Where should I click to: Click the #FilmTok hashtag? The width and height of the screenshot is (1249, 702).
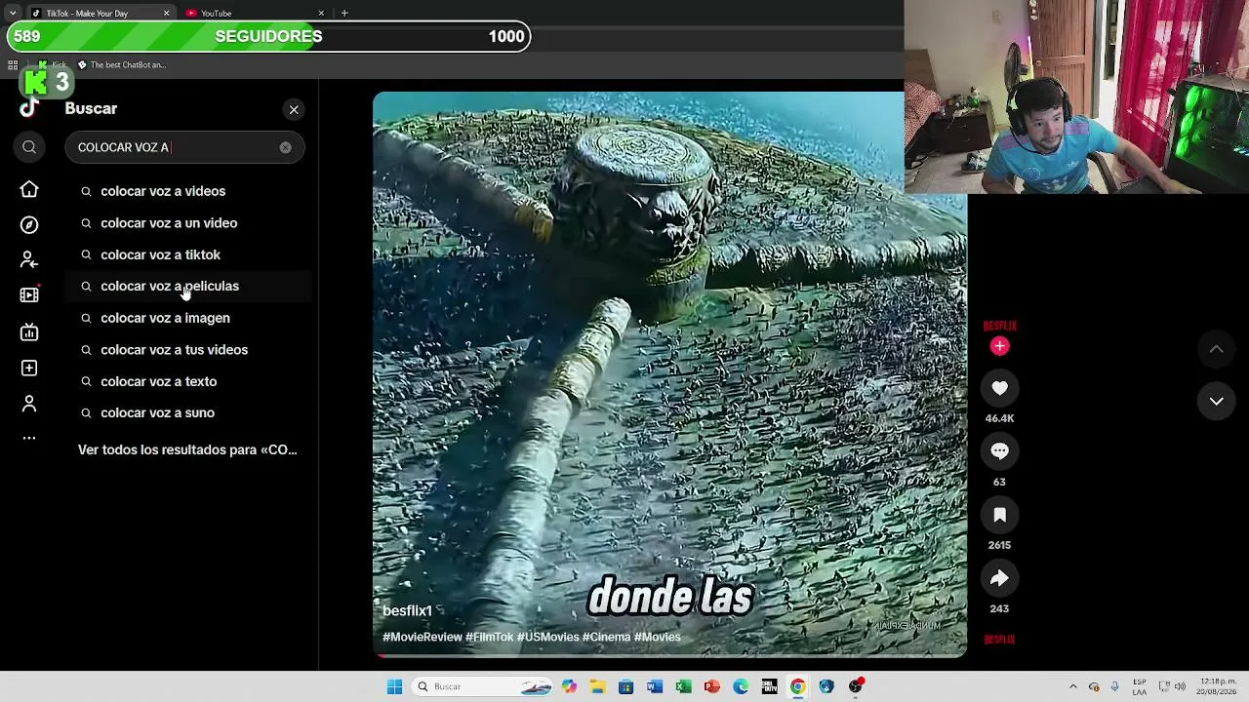coord(489,637)
